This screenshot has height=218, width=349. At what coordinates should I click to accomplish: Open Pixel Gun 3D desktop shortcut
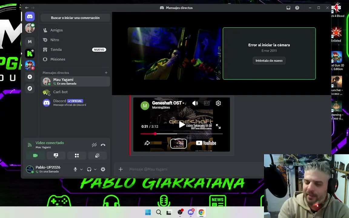tap(337, 61)
